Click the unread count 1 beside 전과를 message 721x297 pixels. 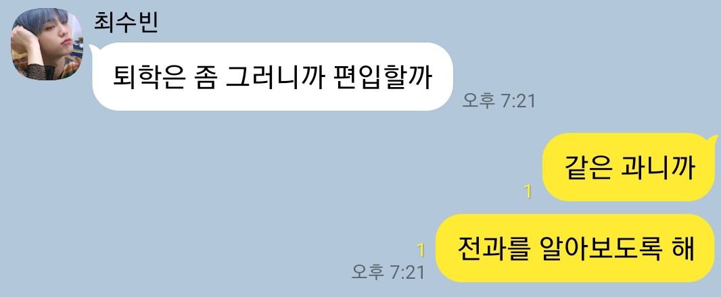pos(420,250)
